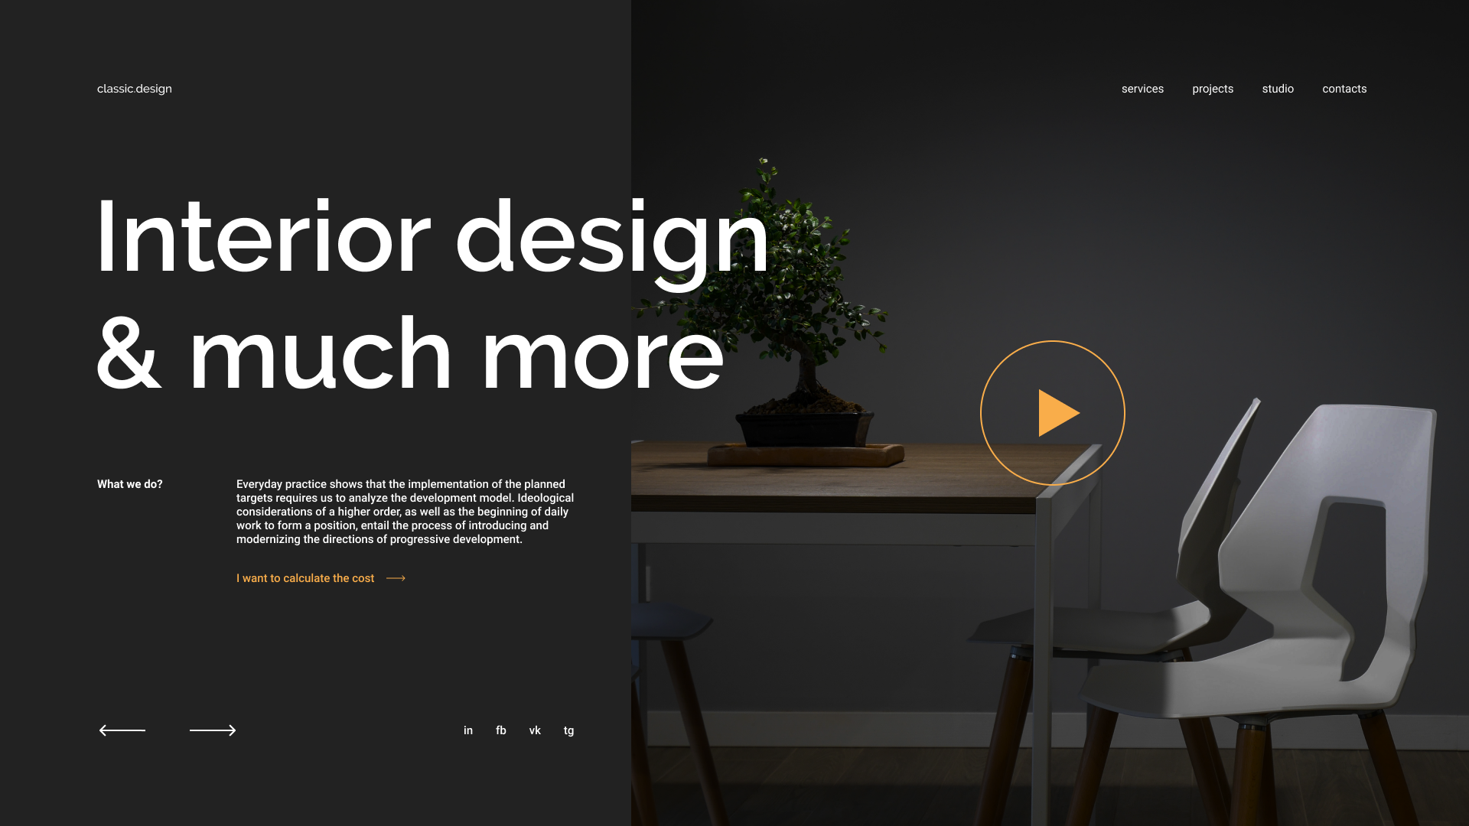Open the projects navigation menu item

coord(1212,89)
